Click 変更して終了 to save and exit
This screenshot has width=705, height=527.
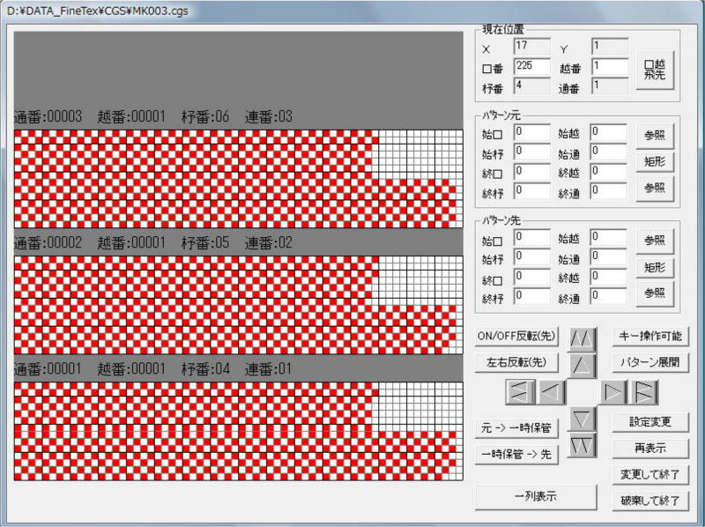pos(650,474)
